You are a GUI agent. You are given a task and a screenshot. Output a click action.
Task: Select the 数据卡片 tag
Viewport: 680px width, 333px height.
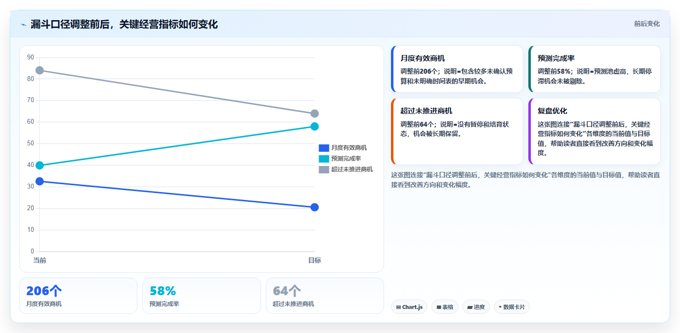pyautogui.click(x=512, y=307)
